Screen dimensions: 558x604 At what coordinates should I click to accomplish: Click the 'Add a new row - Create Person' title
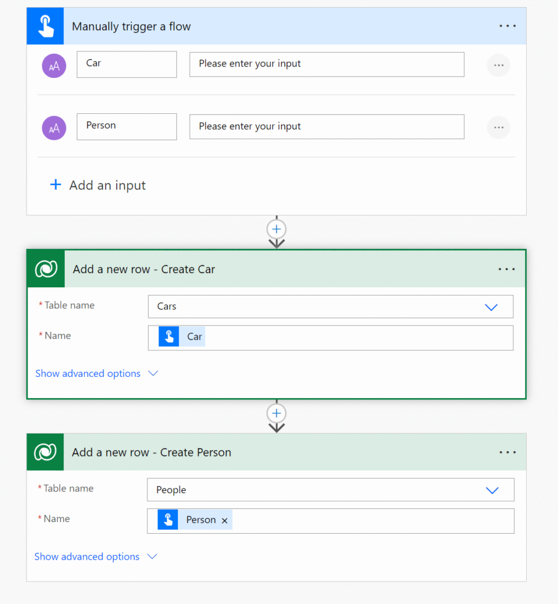pyautogui.click(x=151, y=452)
